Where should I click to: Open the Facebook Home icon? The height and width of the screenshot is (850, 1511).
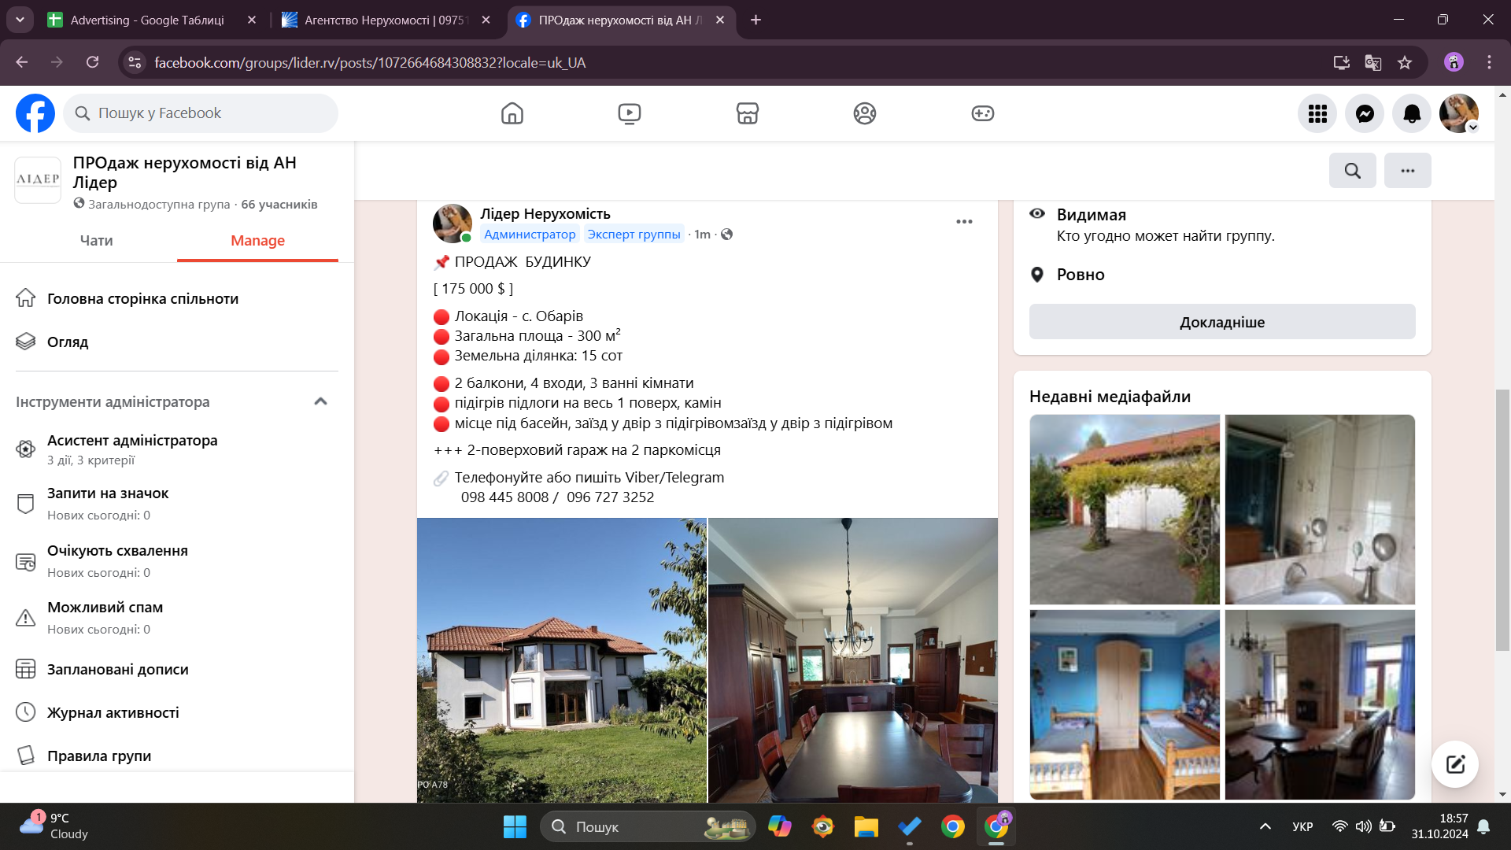click(512, 113)
